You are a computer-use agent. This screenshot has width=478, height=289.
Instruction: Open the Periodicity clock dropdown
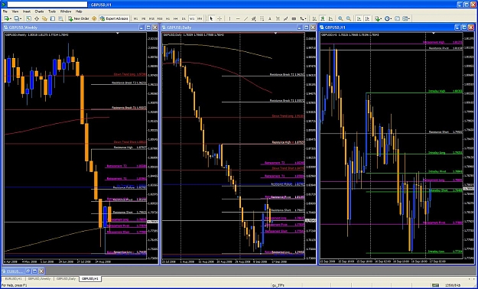[388, 18]
